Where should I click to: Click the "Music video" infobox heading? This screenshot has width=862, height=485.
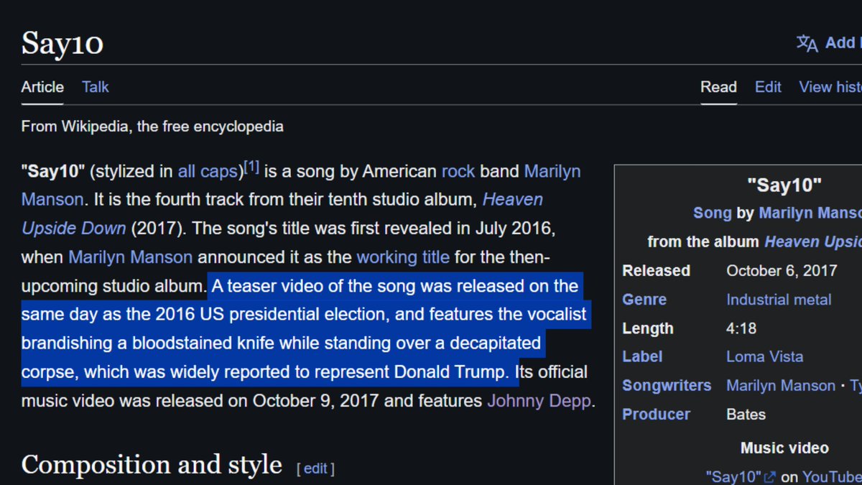[784, 448]
